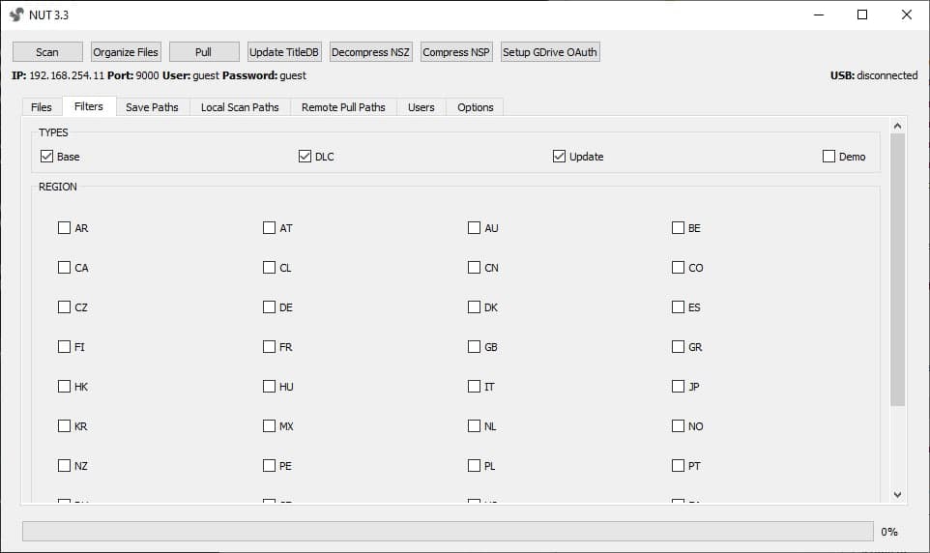Image resolution: width=930 pixels, height=553 pixels.
Task: Go to Local Scan Paths tab
Action: [x=240, y=107]
